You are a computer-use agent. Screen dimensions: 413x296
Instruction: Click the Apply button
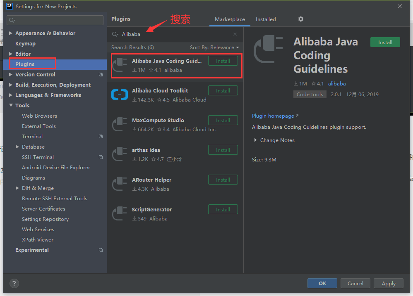[x=389, y=283]
